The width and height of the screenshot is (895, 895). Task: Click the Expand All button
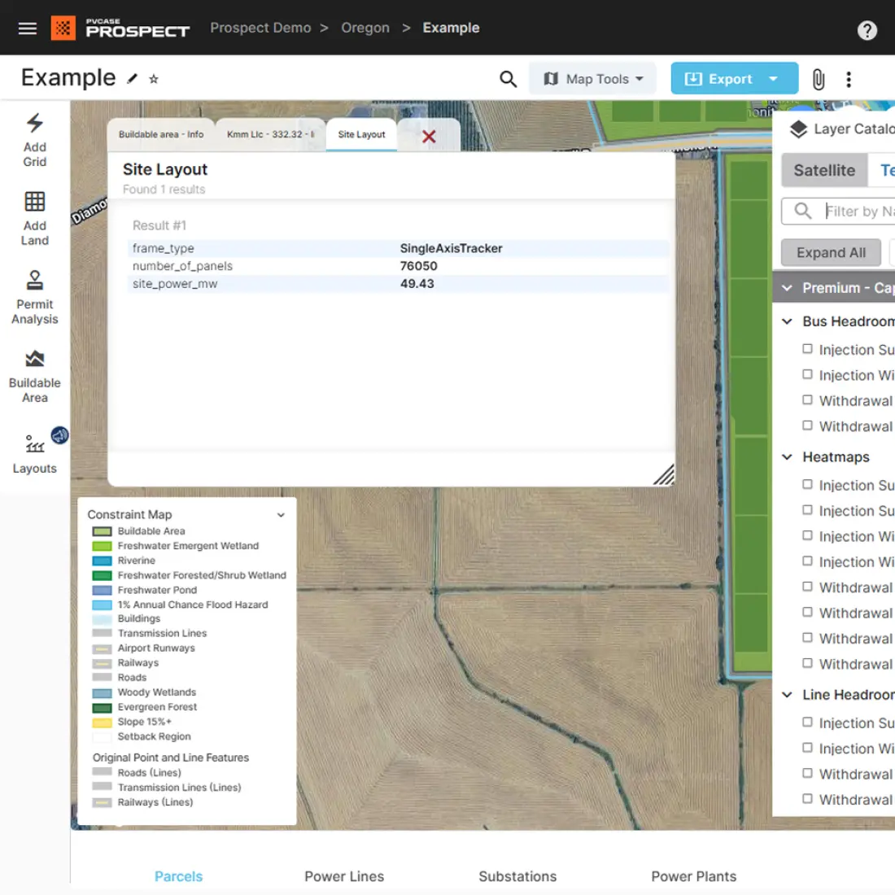pos(830,252)
